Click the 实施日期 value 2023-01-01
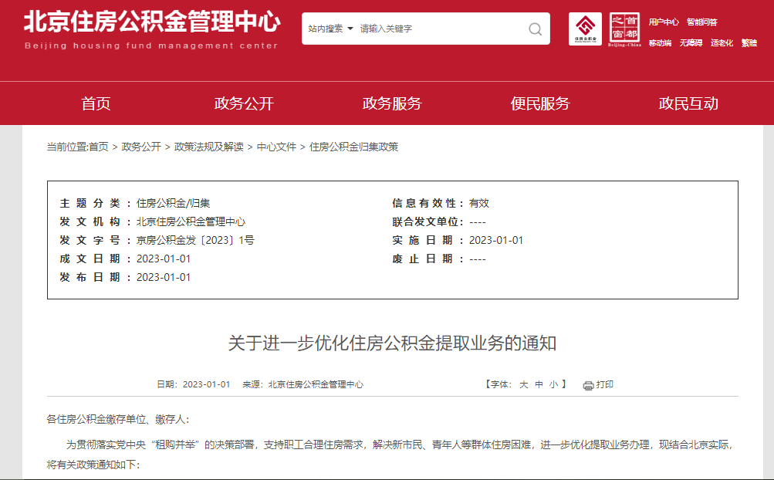The image size is (774, 480). [495, 241]
